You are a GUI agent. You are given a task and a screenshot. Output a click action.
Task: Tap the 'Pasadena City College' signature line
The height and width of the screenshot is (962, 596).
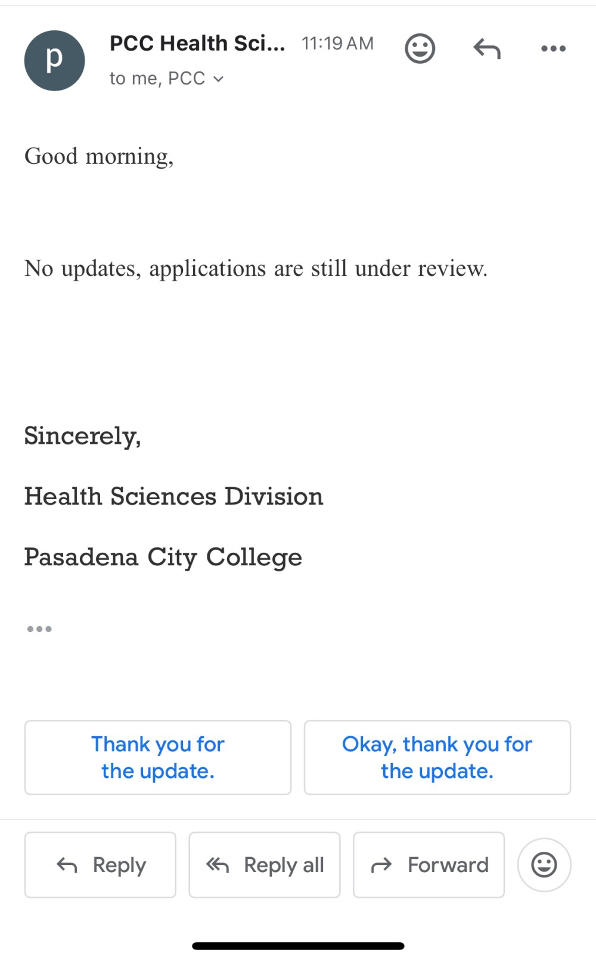163,558
